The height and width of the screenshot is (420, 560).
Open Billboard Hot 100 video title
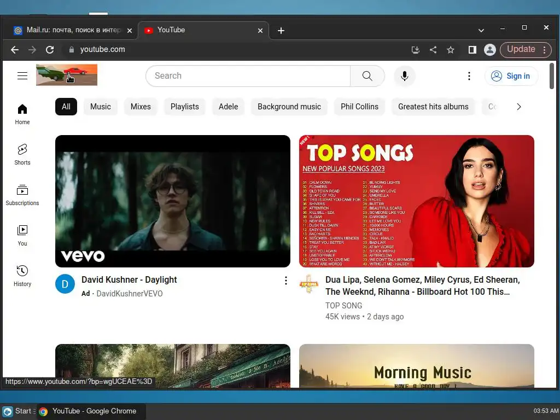pyautogui.click(x=423, y=285)
